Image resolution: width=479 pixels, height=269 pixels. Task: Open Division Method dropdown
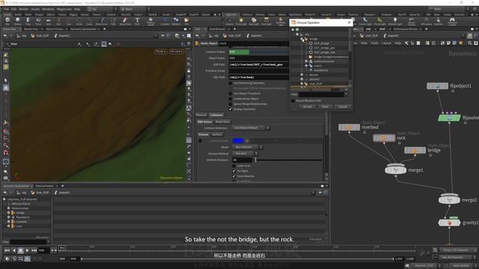click(x=245, y=153)
